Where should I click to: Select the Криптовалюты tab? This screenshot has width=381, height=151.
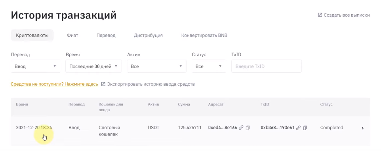coord(32,36)
